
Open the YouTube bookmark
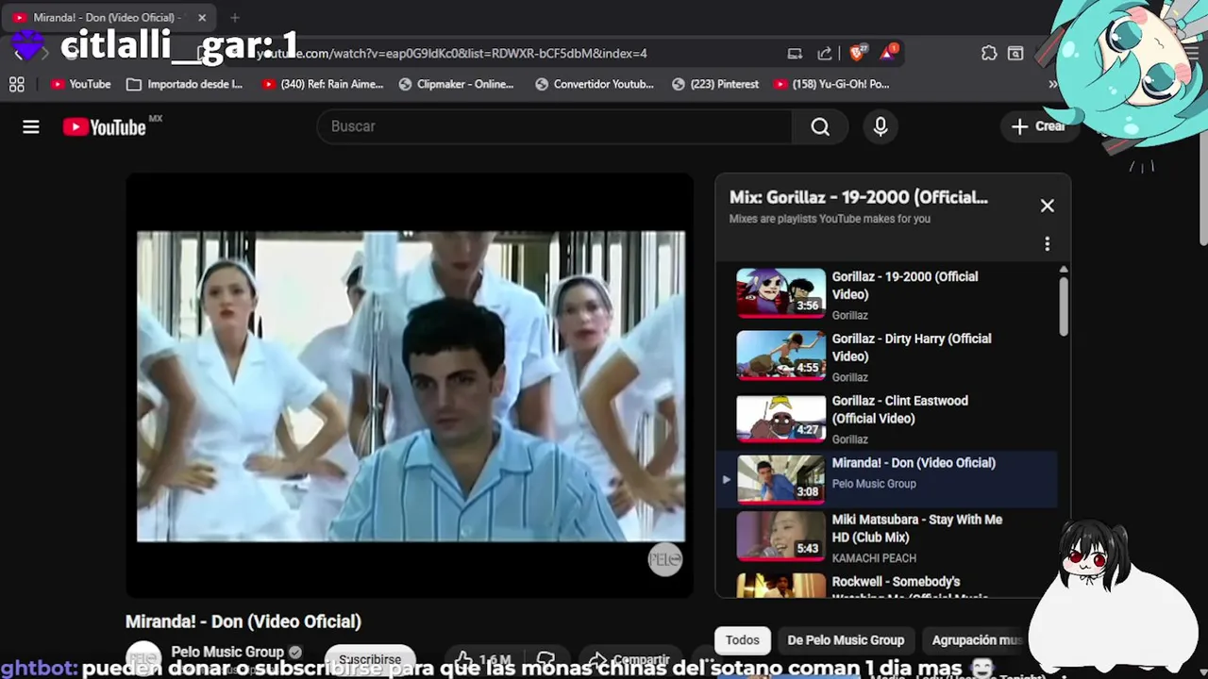(81, 84)
